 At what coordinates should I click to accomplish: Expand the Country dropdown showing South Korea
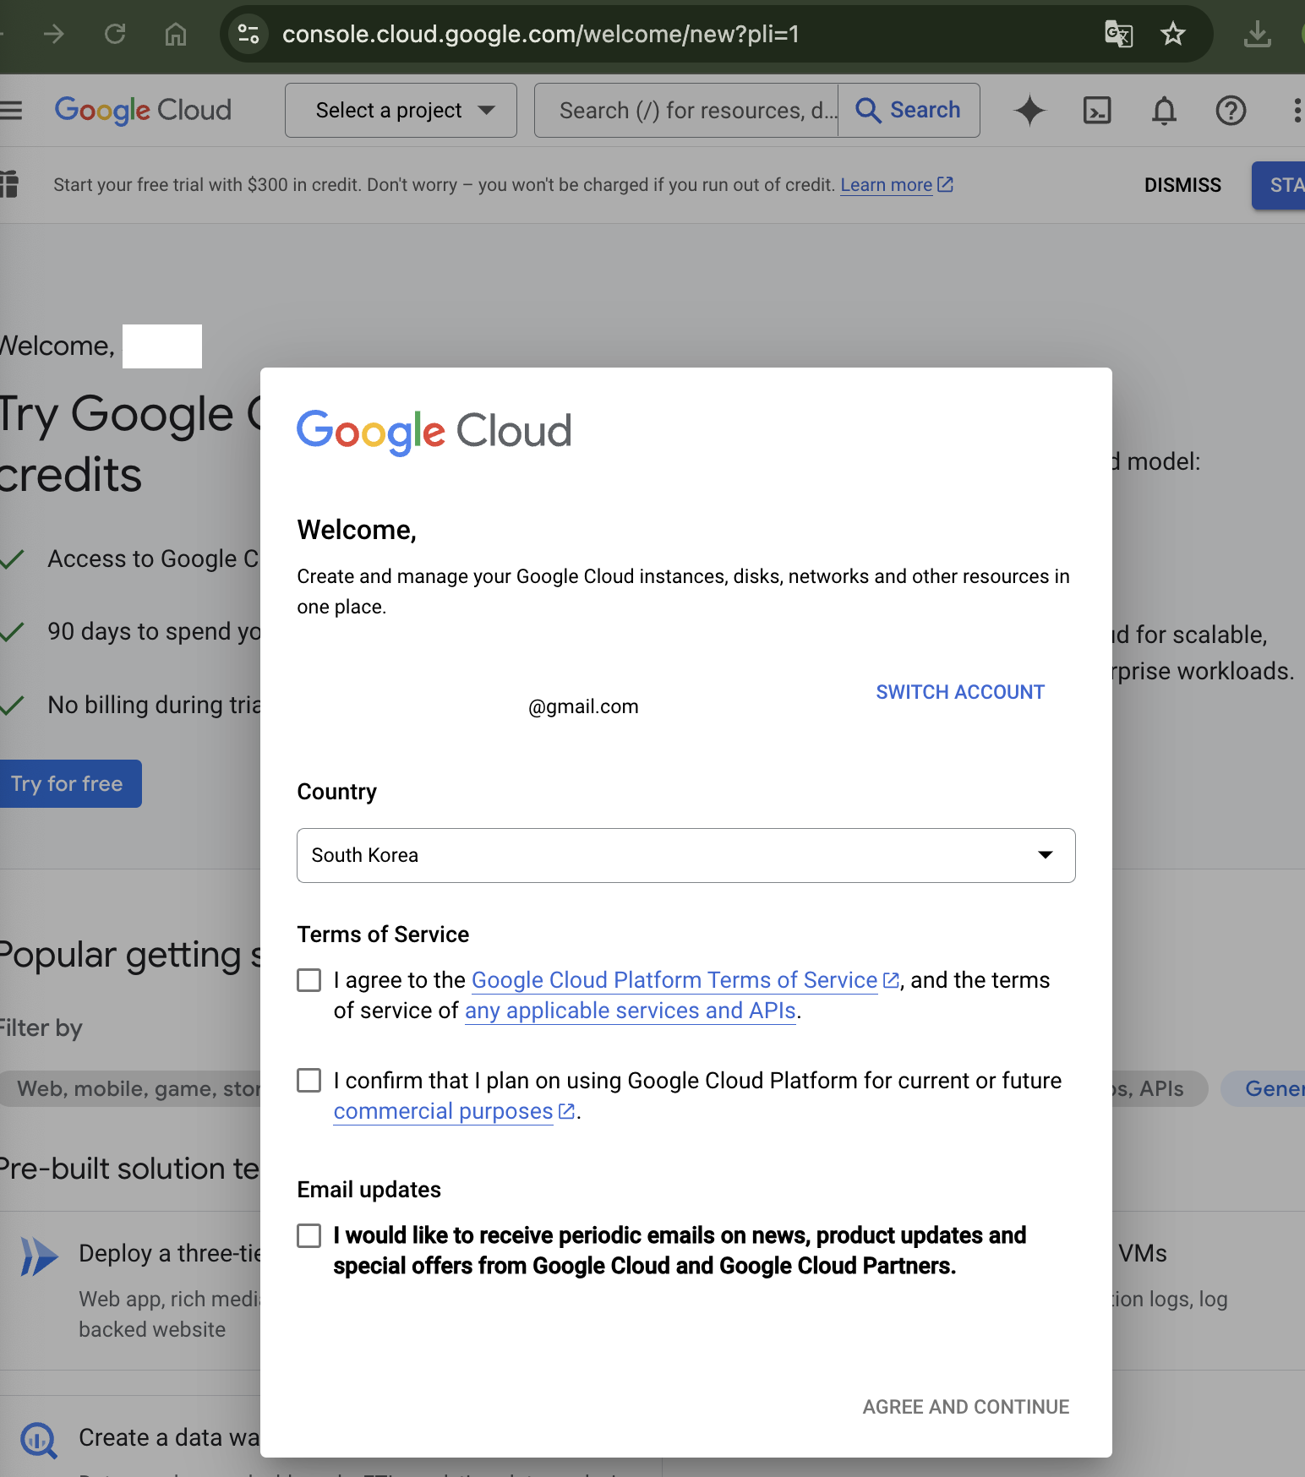(686, 855)
